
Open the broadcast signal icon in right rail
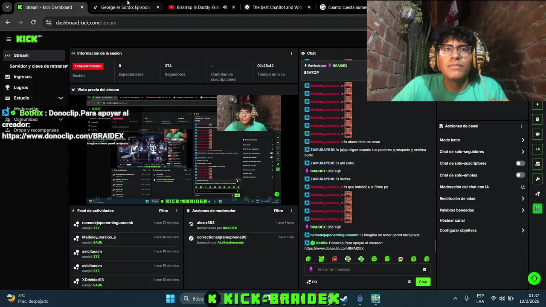537,149
